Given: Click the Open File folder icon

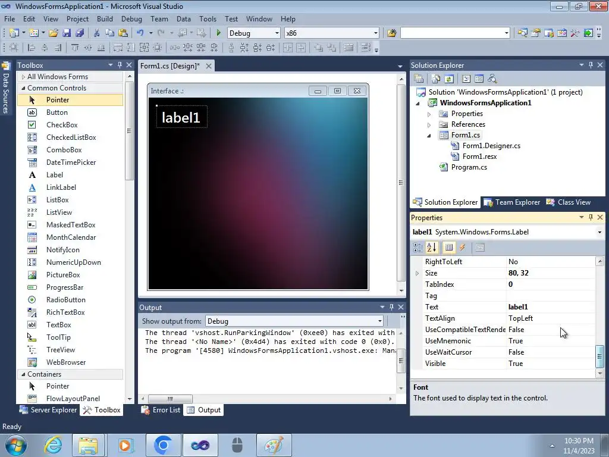Looking at the screenshot, I should click(53, 33).
